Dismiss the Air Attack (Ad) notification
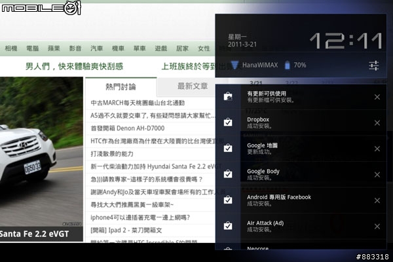Screen dimensions: 393x262 coord(377,227)
